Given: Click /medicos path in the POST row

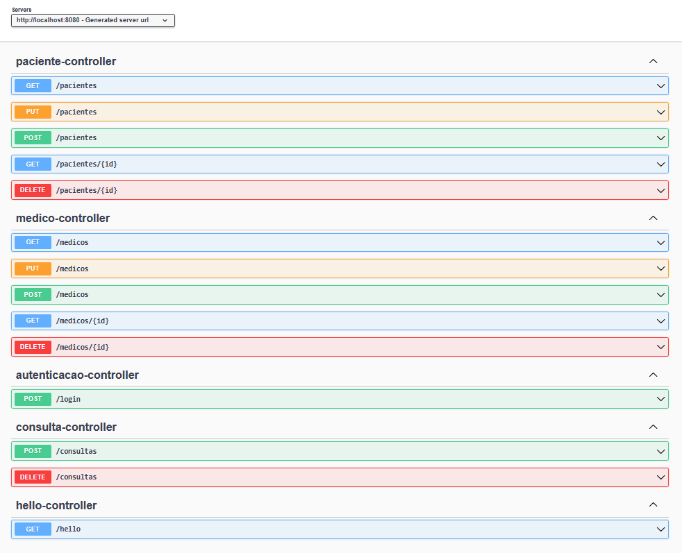Looking at the screenshot, I should (x=72, y=294).
